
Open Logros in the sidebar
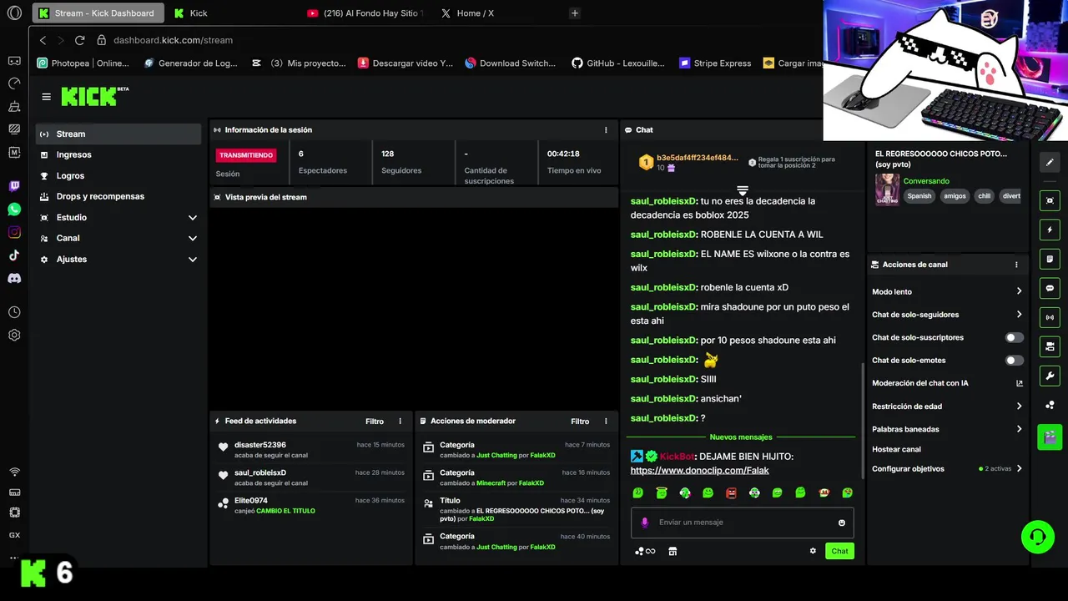pyautogui.click(x=118, y=175)
